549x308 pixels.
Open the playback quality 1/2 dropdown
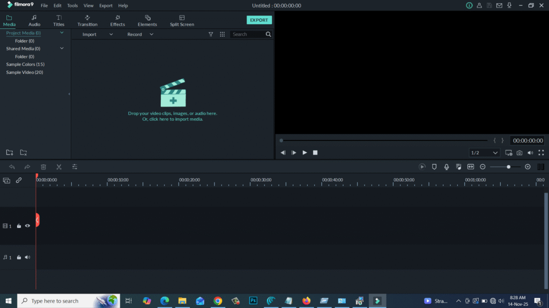tap(484, 152)
